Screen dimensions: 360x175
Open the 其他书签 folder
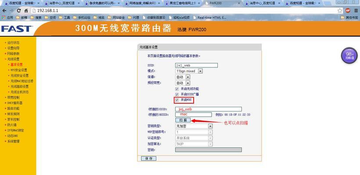coord(349,17)
